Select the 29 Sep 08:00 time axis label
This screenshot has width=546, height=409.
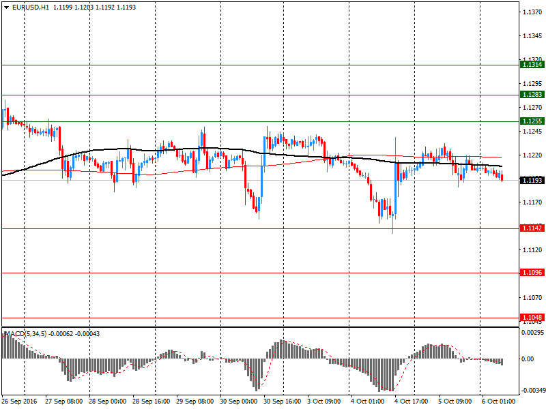(195, 402)
